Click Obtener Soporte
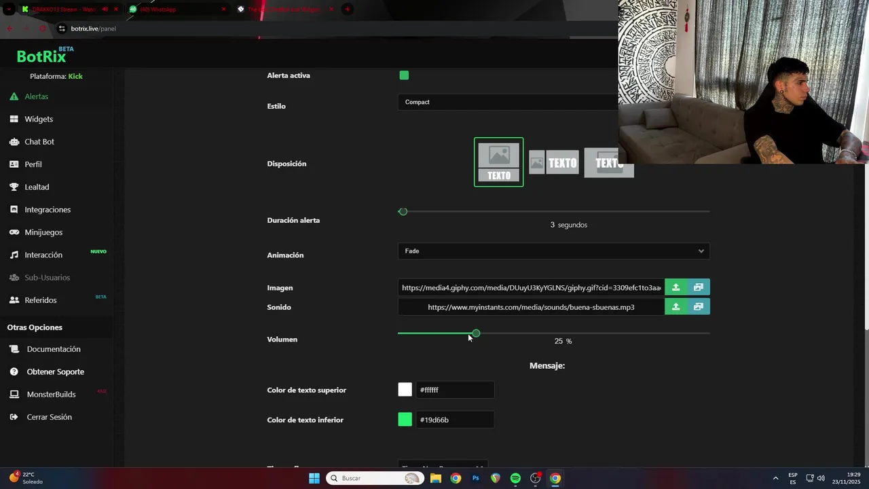869x489 pixels. pyautogui.click(x=56, y=372)
